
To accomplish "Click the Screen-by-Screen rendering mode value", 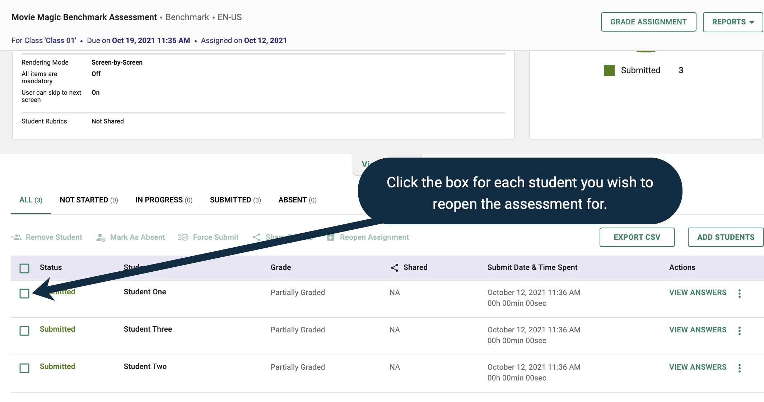I will [x=117, y=62].
